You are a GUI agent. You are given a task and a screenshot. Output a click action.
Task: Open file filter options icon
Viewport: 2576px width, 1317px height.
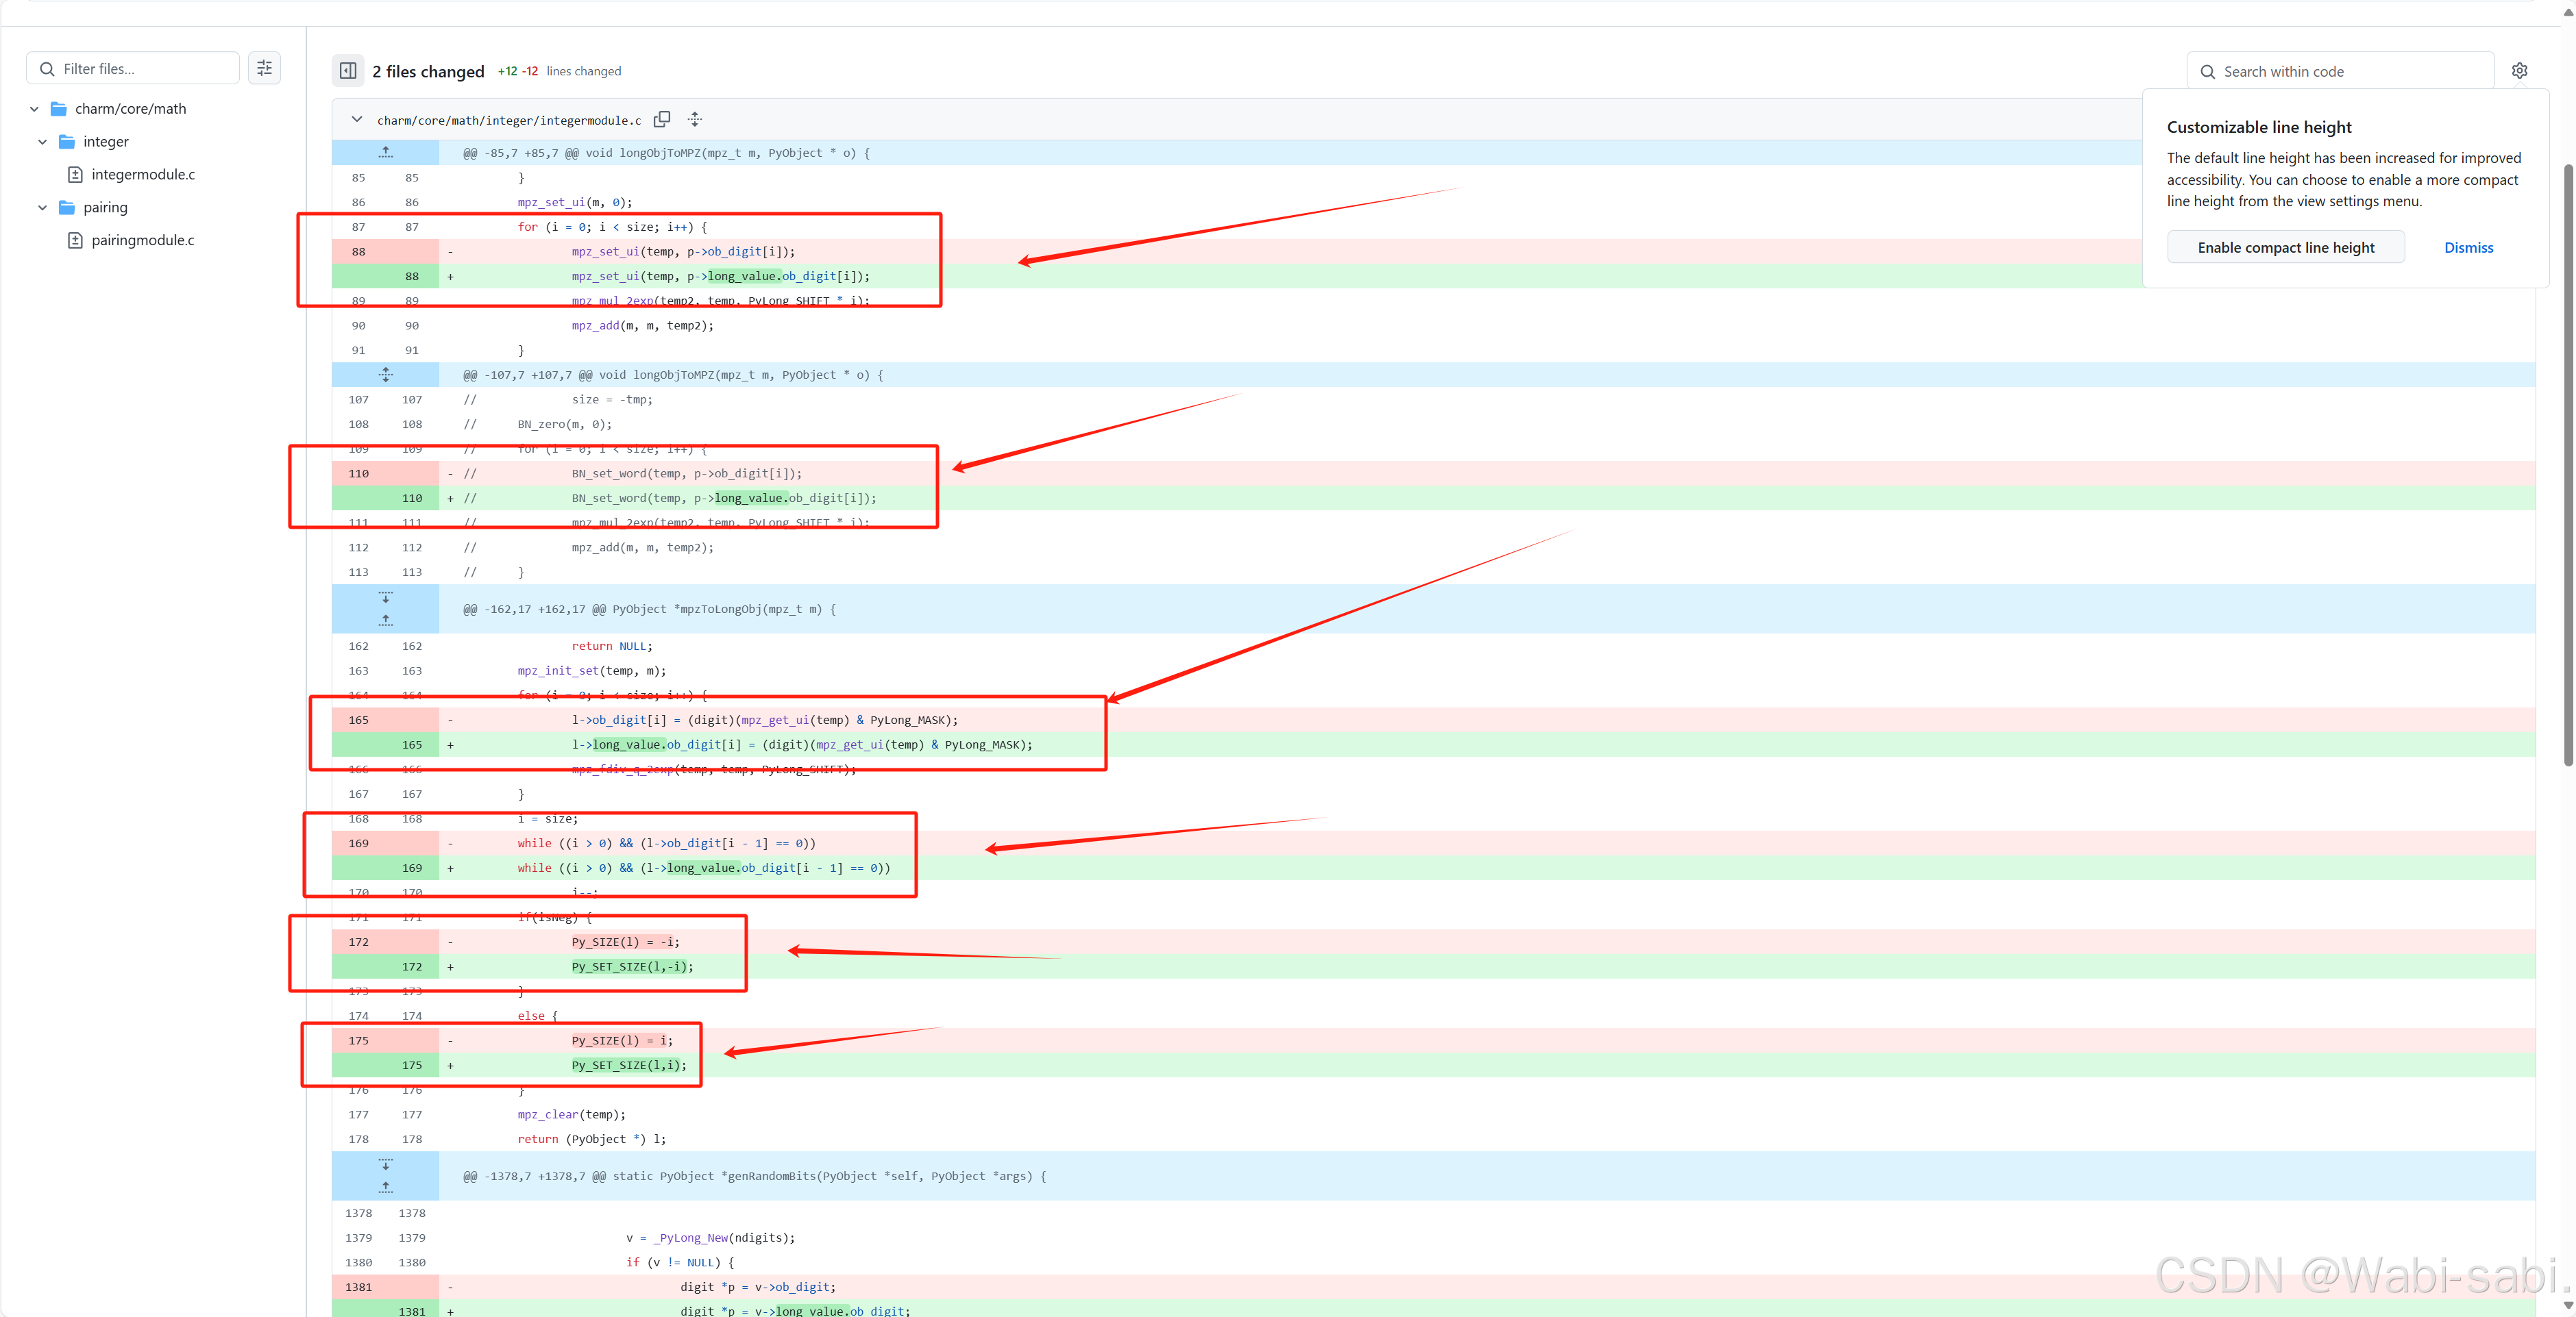point(264,68)
